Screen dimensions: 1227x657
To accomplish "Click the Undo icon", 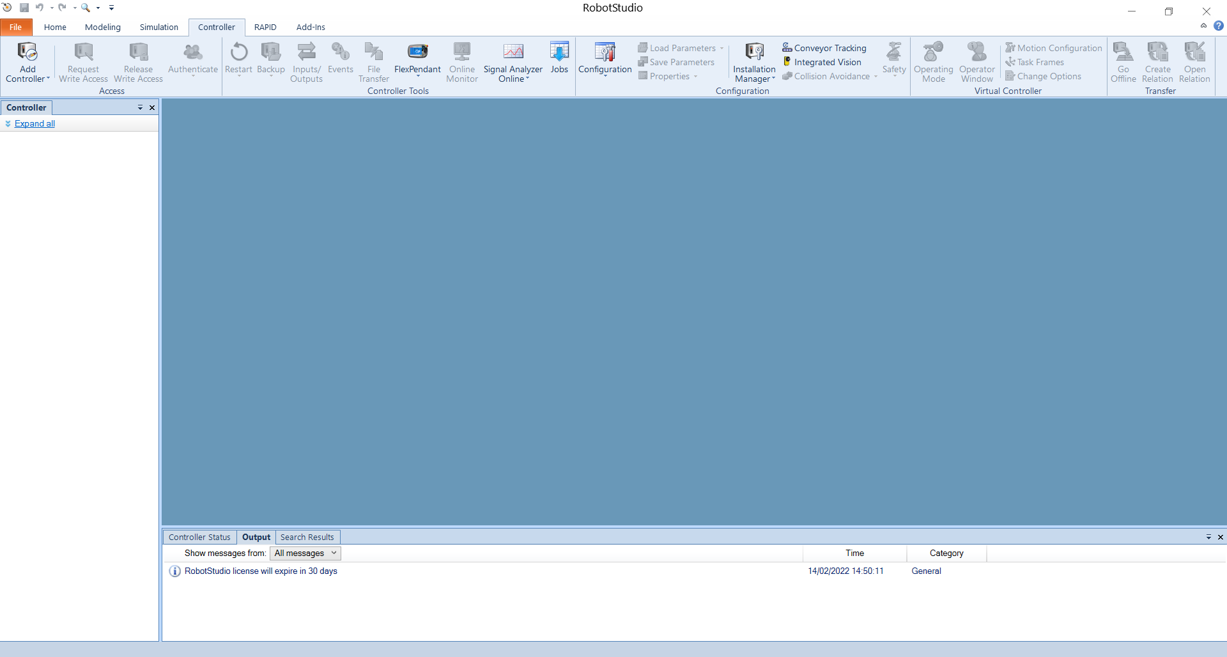I will (x=40, y=8).
